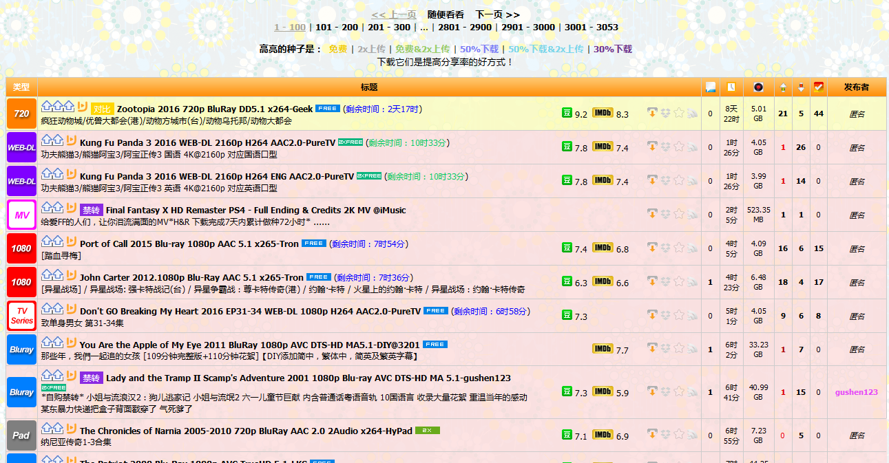Screen dimensions: 889x463
Task: Toggle the bookmark star for John Carter
Action: coord(679,281)
